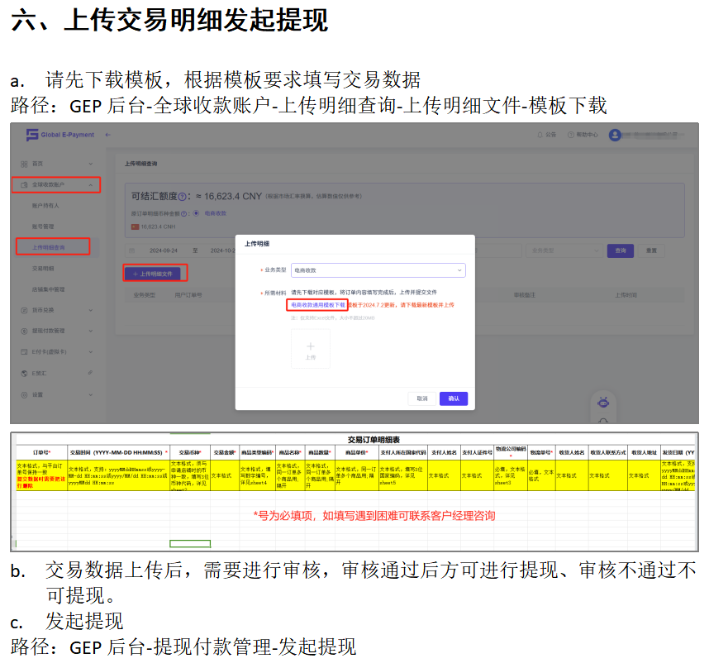This screenshot has height=668, width=709.
Task: Open 帮助中心 help center
Action: [x=584, y=135]
